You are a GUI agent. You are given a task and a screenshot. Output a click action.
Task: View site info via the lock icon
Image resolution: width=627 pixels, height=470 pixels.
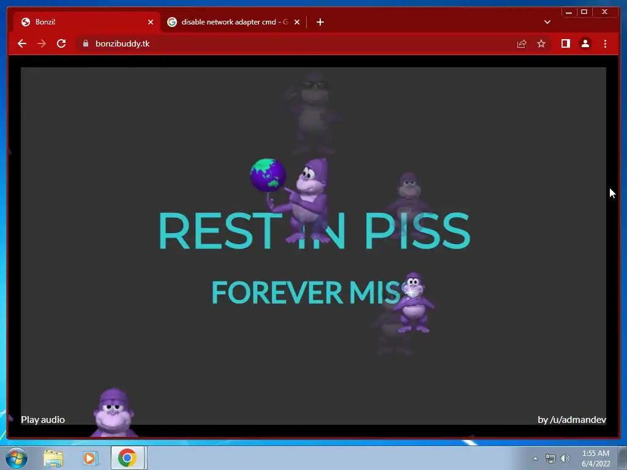86,43
